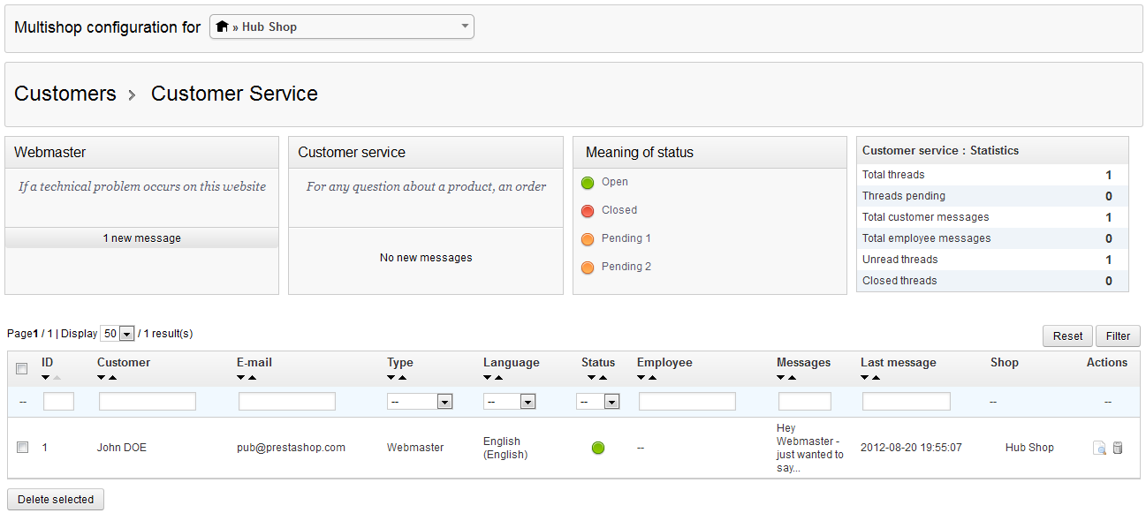Image resolution: width=1146 pixels, height=513 pixels.
Task: Sort Last message column ascending arrow
Action: pyautogui.click(x=877, y=378)
